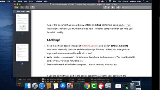Open Notes from the Dock
The height and width of the screenshot is (90, 160).
(56, 86)
